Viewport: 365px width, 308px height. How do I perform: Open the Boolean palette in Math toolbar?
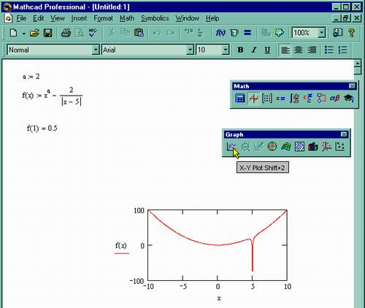tap(307, 99)
